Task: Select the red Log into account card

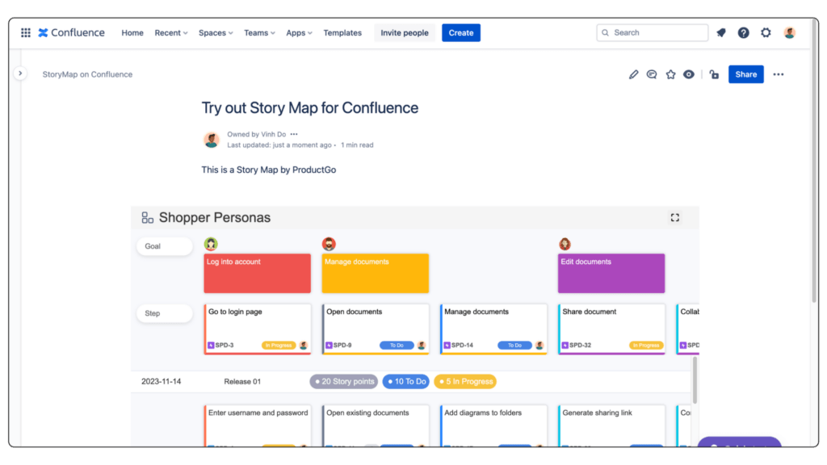Action: click(257, 273)
